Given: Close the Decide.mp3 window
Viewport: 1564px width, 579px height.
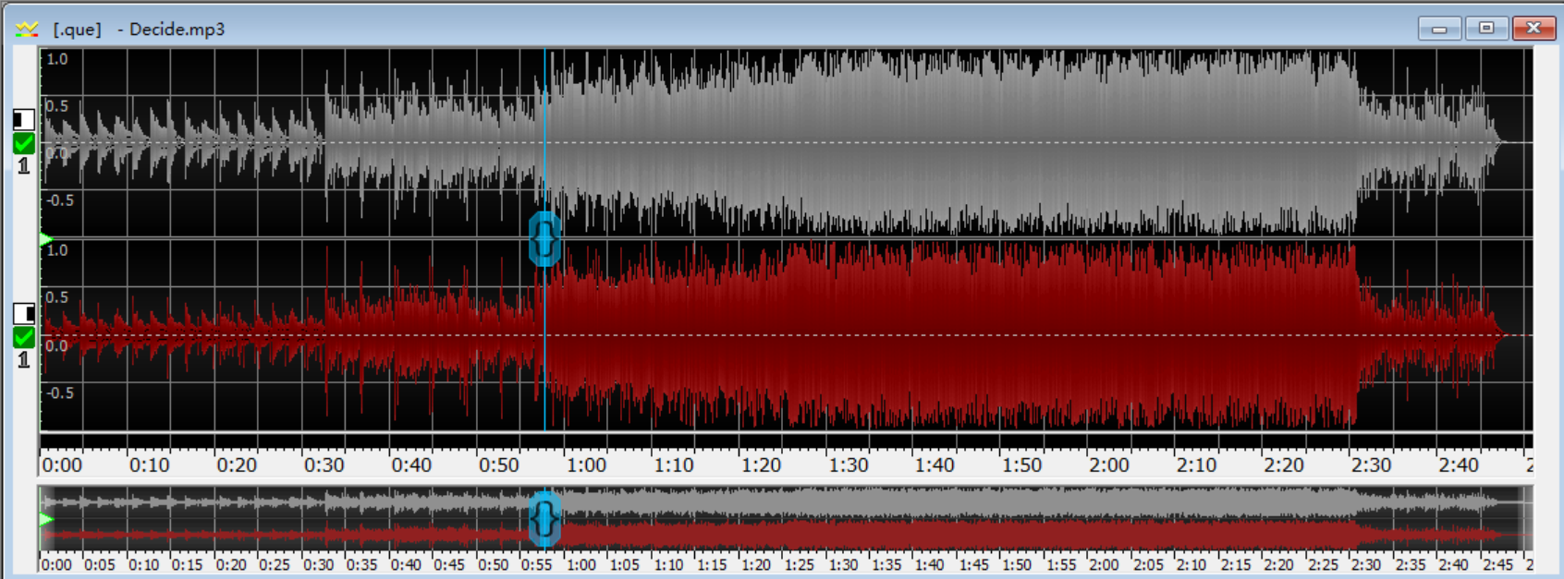Looking at the screenshot, I should coord(1533,29).
